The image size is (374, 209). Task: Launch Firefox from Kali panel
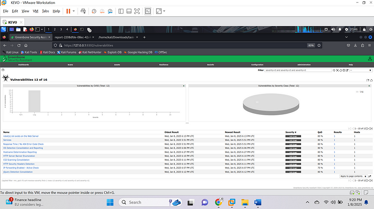coord(31,29)
